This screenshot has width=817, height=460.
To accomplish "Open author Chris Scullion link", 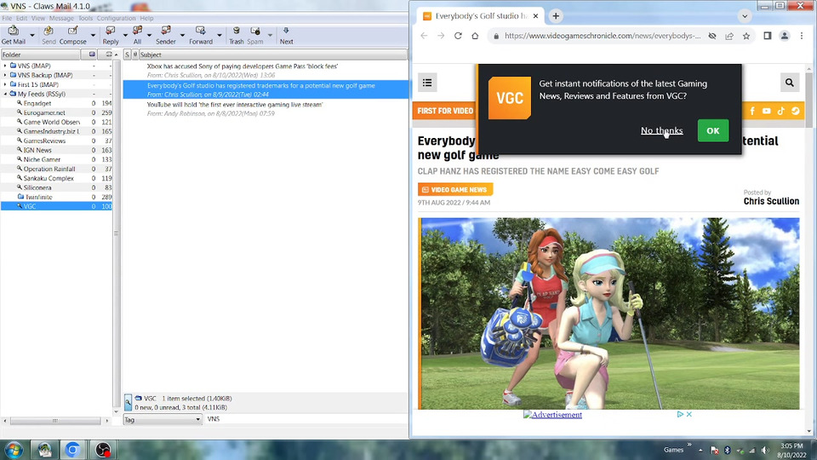I will 771,201.
